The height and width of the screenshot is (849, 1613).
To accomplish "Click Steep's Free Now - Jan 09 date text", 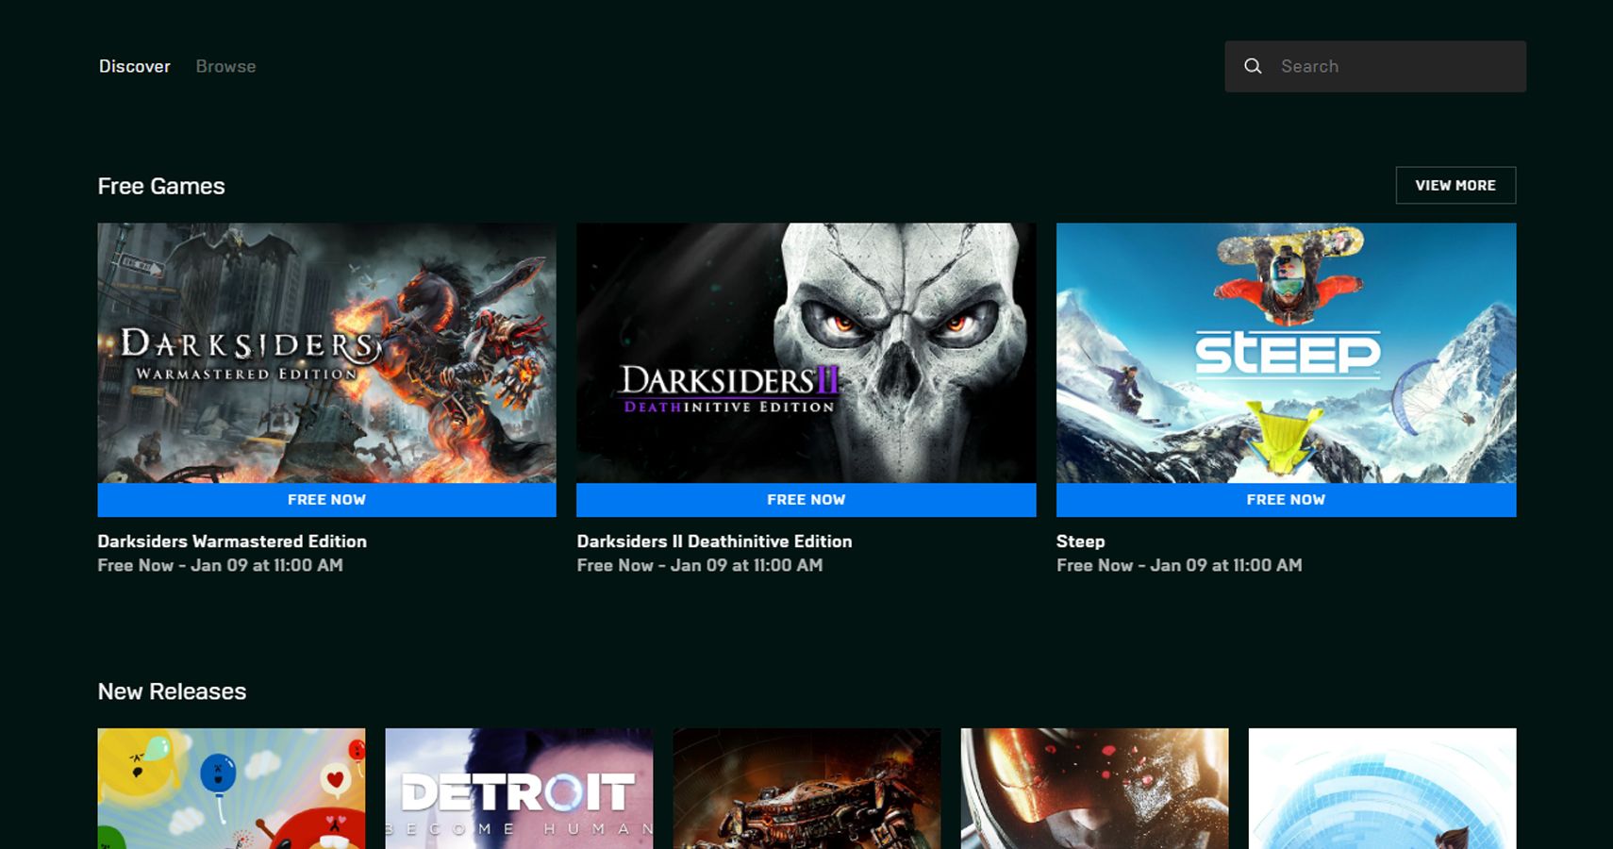I will (x=1179, y=565).
